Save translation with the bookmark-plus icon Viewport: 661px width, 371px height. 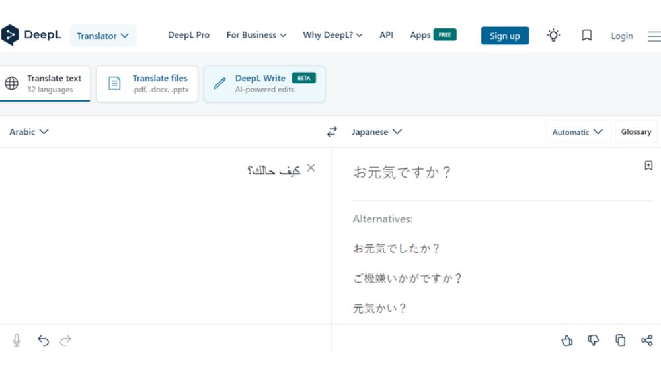pyautogui.click(x=648, y=166)
